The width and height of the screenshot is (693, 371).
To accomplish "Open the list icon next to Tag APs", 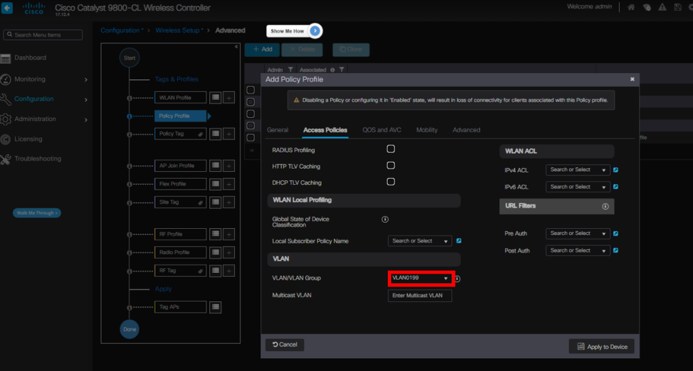I will pyautogui.click(x=215, y=307).
